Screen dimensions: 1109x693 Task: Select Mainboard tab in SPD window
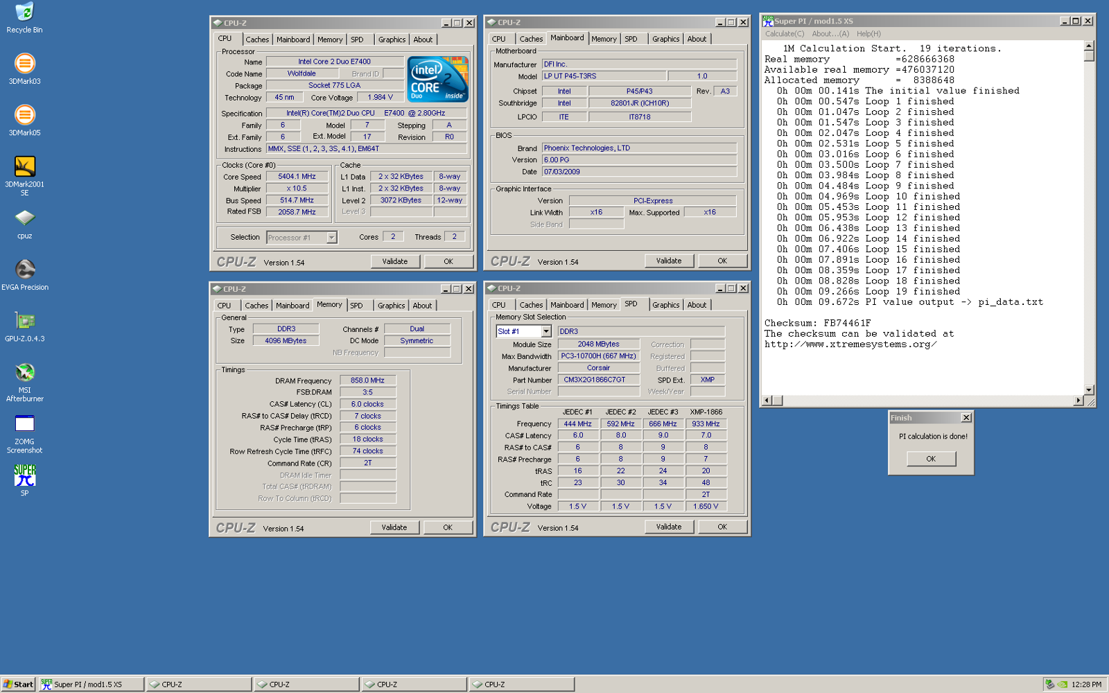567,305
